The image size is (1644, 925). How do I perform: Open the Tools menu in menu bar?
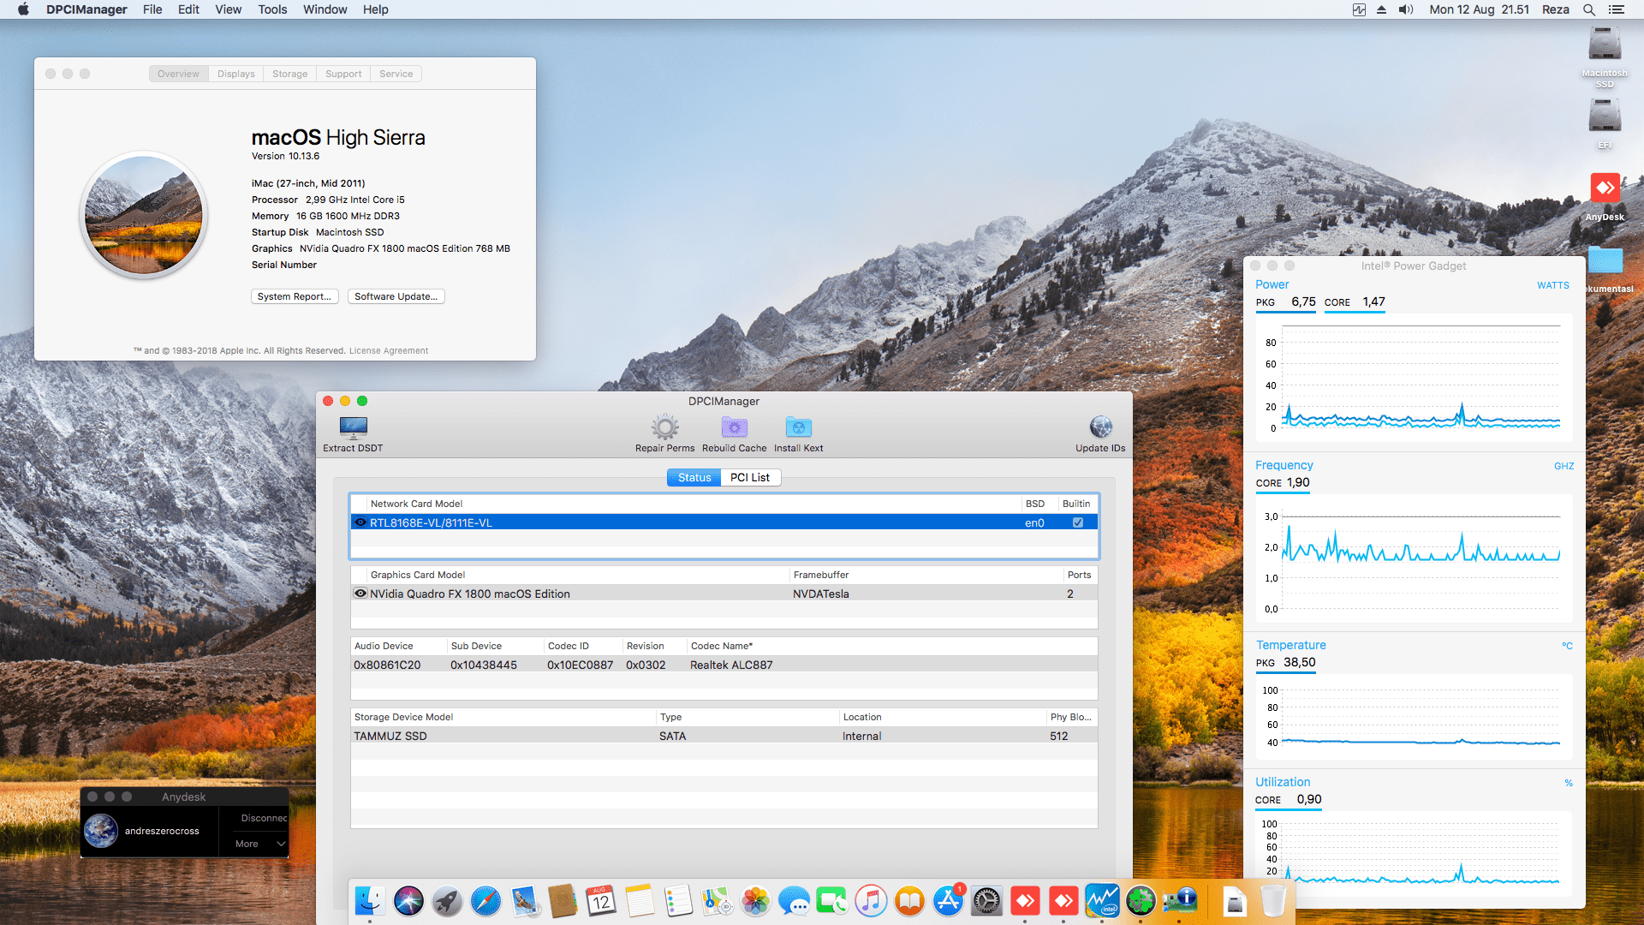tap(272, 9)
